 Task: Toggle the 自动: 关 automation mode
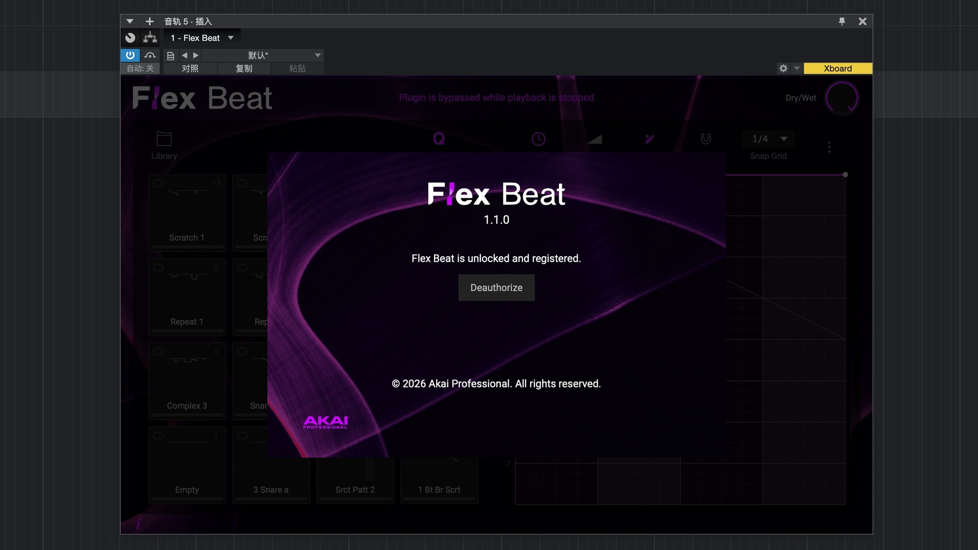point(140,68)
